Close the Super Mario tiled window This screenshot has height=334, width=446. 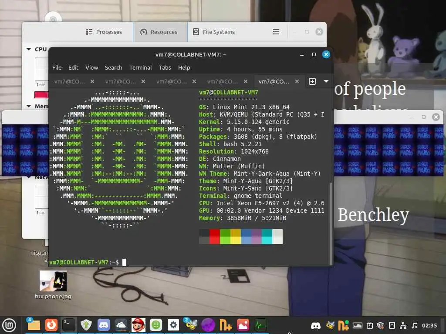(x=436, y=117)
